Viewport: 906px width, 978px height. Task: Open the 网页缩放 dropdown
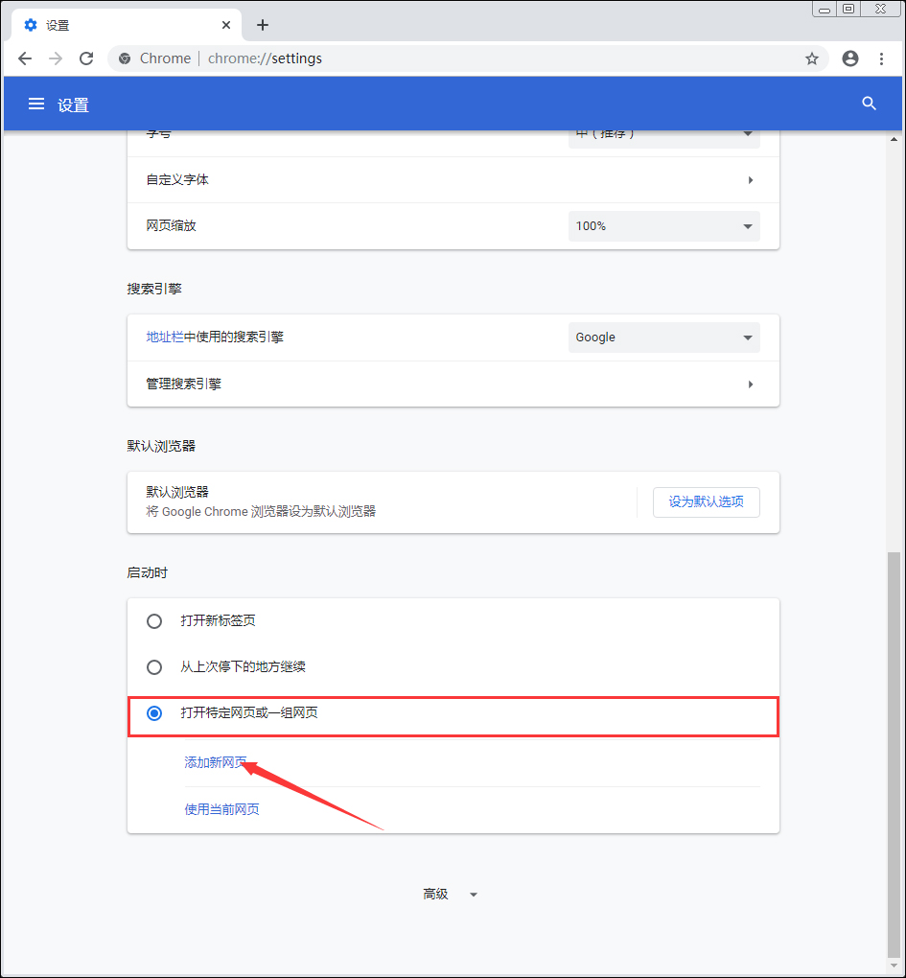(x=663, y=226)
